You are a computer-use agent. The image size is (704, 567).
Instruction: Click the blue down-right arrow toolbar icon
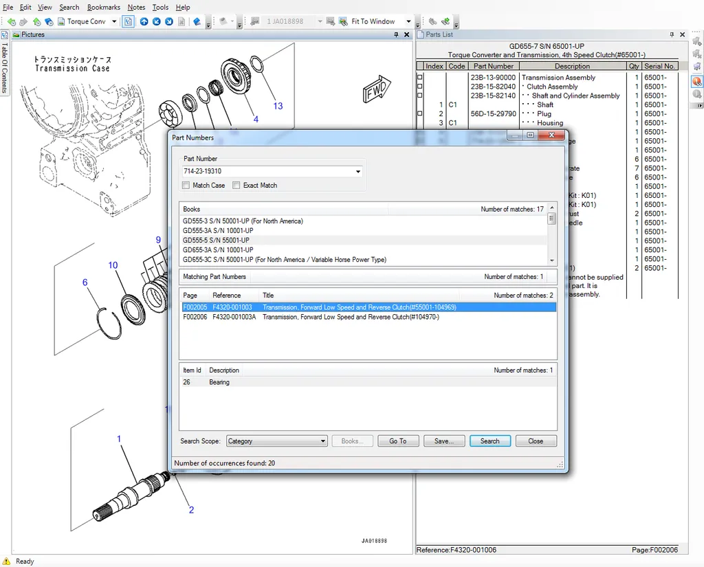coord(169,21)
